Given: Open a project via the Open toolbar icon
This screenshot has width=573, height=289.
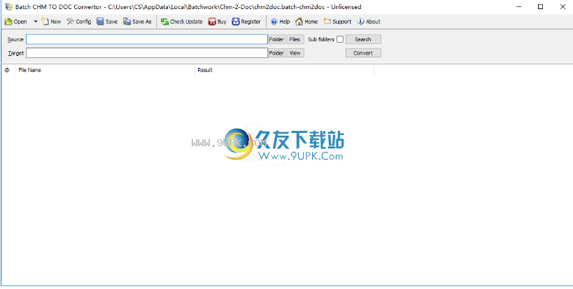Looking at the screenshot, I should [15, 22].
